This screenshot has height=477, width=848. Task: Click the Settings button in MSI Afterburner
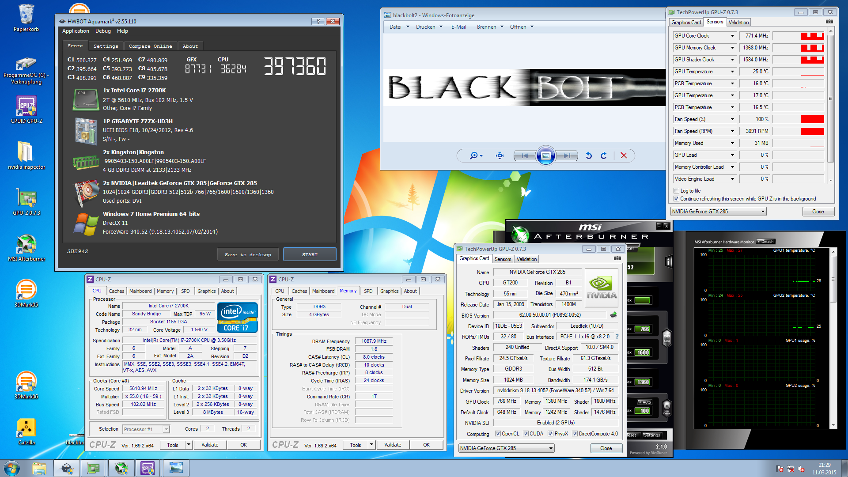click(651, 435)
